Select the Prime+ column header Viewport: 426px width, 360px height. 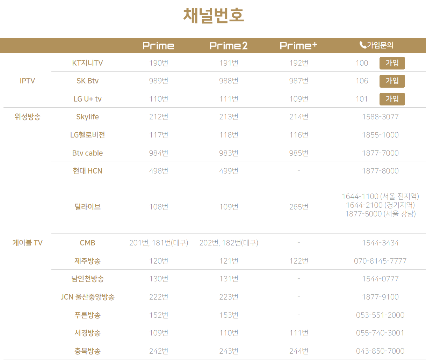(298, 45)
